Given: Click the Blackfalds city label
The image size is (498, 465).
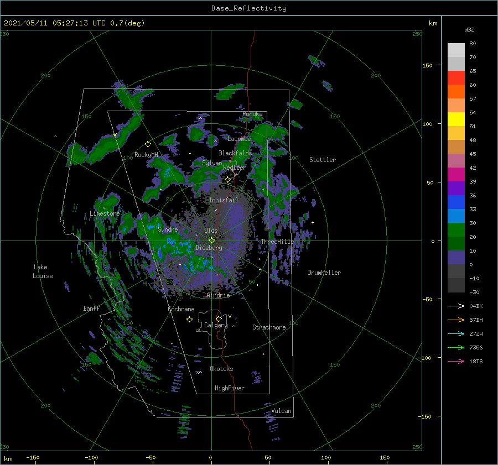Looking at the screenshot, I should (235, 153).
